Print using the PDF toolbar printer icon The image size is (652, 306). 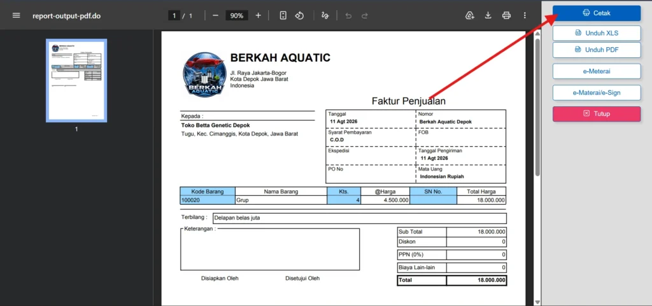tap(506, 16)
